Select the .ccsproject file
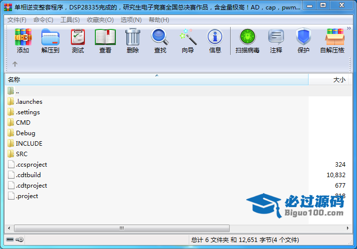Screen dimensions: 357x249 click(27, 164)
